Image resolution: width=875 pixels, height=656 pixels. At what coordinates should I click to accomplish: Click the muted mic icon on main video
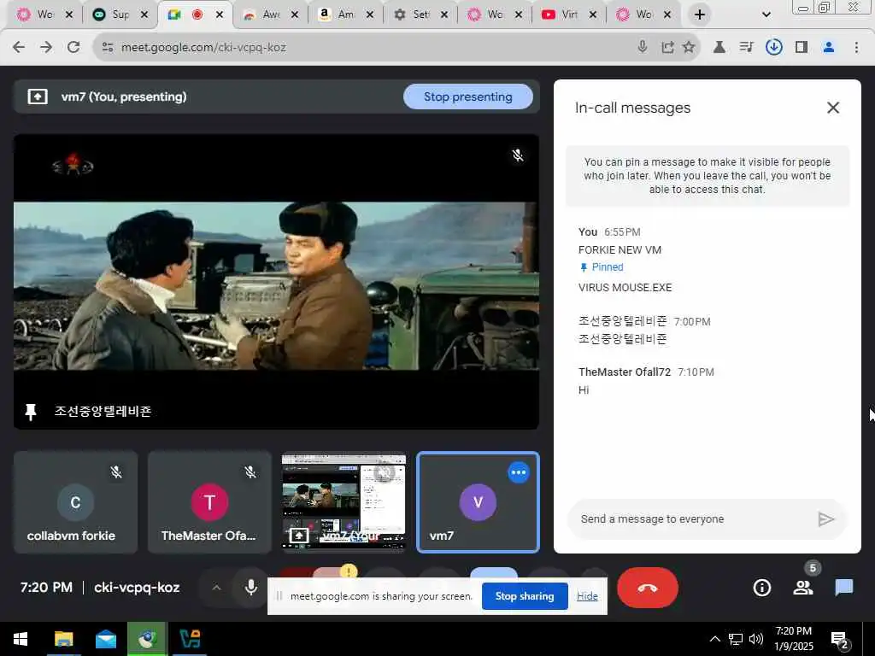518,155
